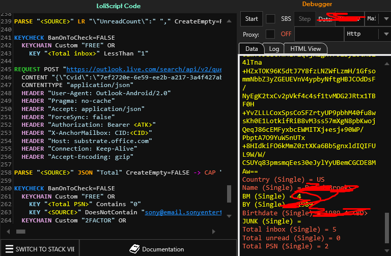Click the code editor scroll up arrow
This screenshot has height=256, width=391.
pyautogui.click(x=229, y=21)
